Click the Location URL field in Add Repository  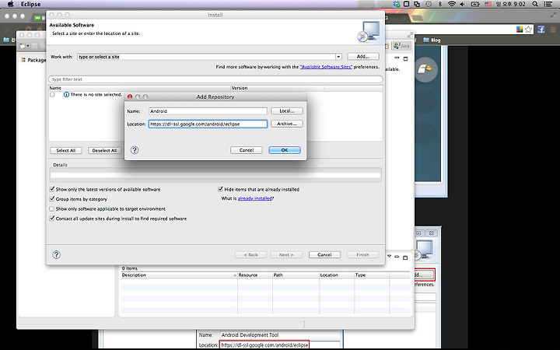click(208, 124)
